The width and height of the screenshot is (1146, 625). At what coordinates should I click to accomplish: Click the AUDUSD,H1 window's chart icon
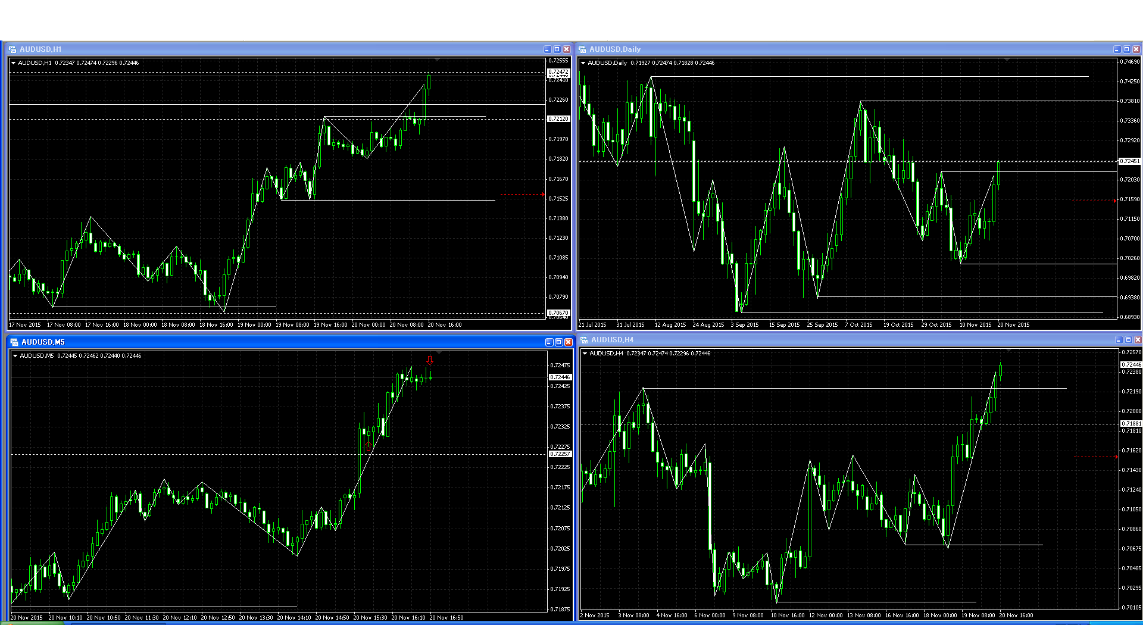(13, 49)
